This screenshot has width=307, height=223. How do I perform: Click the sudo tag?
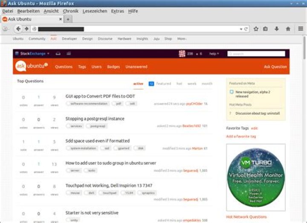[90, 171]
